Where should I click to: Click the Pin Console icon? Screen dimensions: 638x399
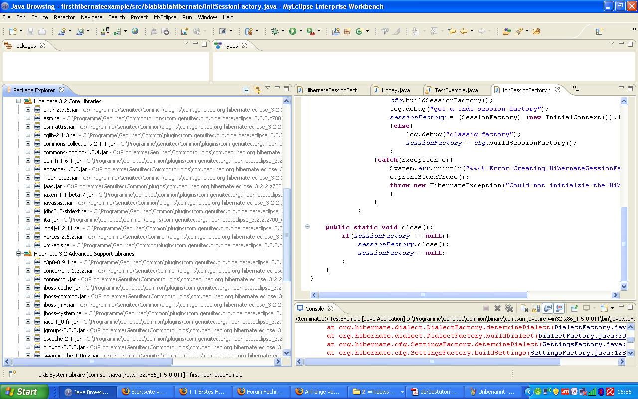[x=574, y=309]
